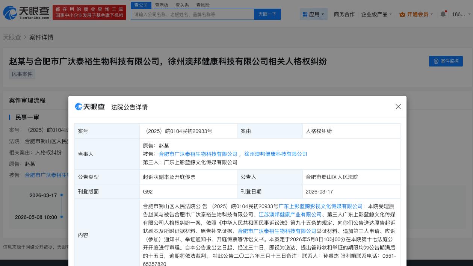Open the 商务合作 page link
Viewport: 473px width, 266px height.
(344, 14)
